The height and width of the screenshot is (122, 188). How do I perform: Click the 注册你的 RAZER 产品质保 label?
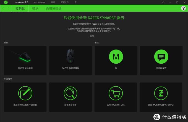25,105
